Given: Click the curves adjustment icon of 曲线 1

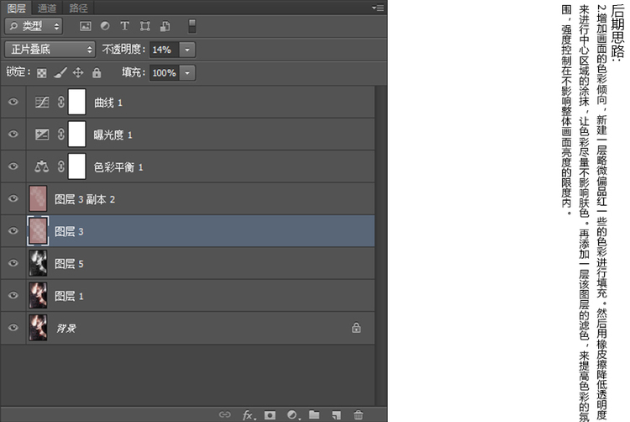Looking at the screenshot, I should point(42,102).
